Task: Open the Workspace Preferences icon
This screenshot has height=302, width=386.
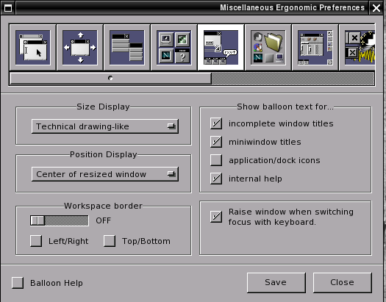Action: pos(315,48)
